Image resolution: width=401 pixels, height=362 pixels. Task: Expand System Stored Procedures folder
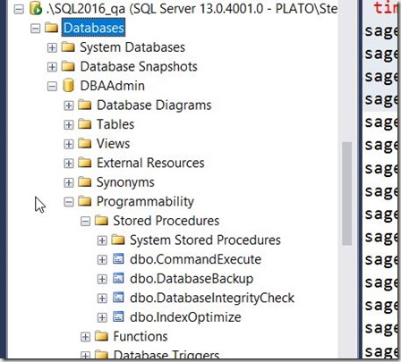(102, 240)
